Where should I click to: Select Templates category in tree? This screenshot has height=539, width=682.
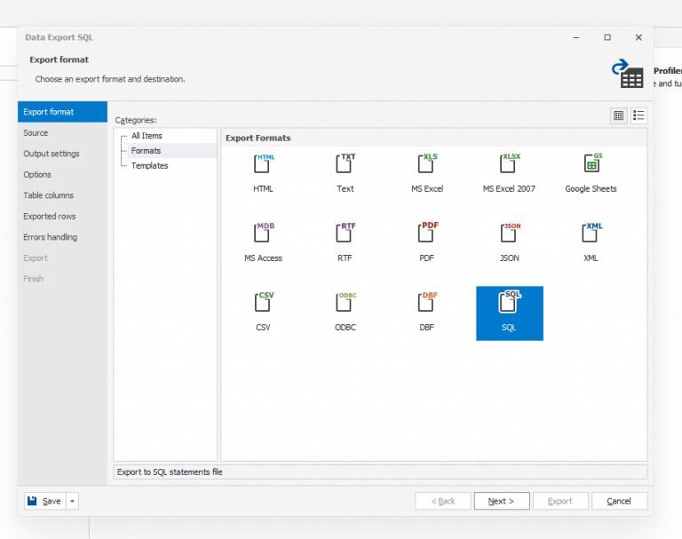(x=149, y=166)
